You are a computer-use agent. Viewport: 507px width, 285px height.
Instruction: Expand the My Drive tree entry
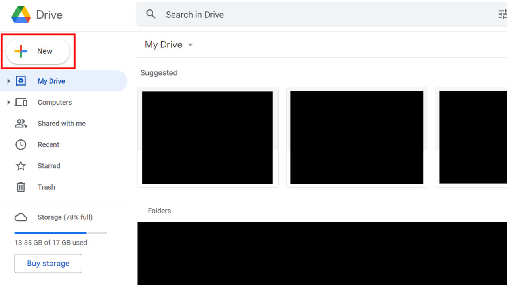[8, 81]
